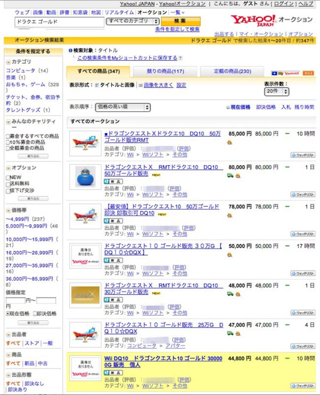
Task: Click the blue slime listing thumbnail
Action: point(85,176)
